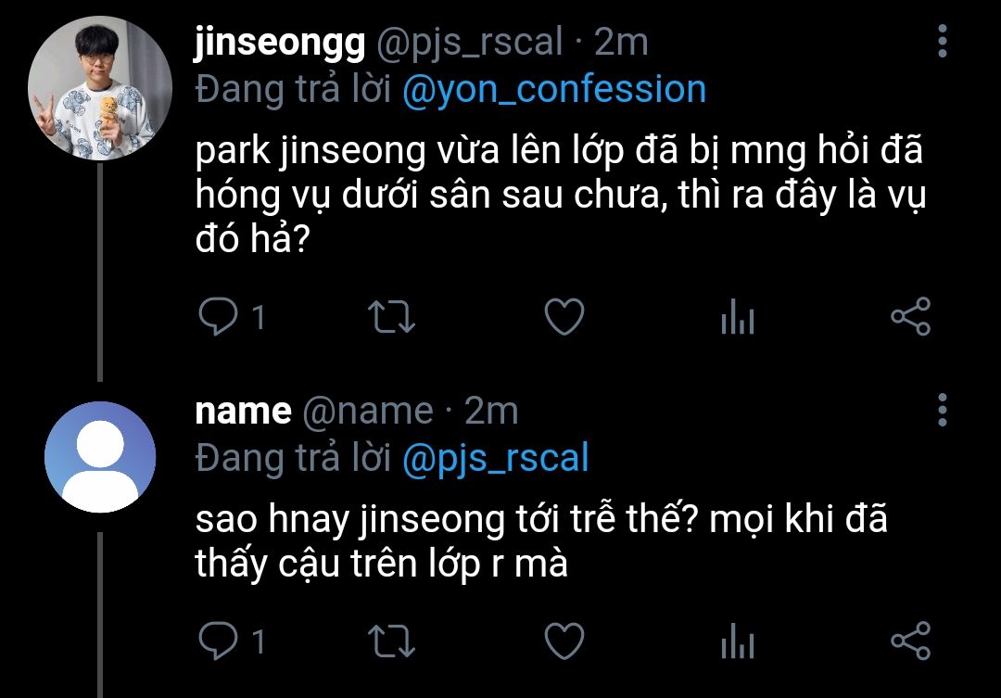Click the bold name display name
The image size is (1001, 698).
click(x=243, y=411)
